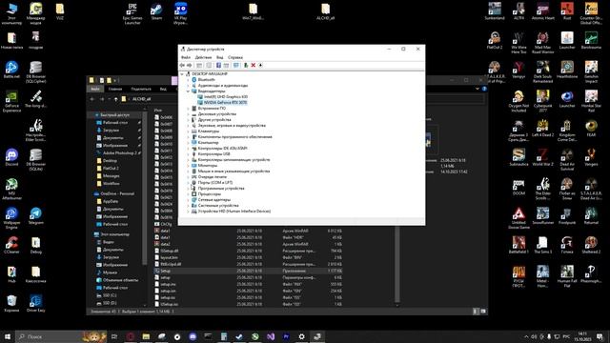The height and width of the screenshot is (343, 610).
Task: Expand the Процессоры category
Action: (188, 194)
